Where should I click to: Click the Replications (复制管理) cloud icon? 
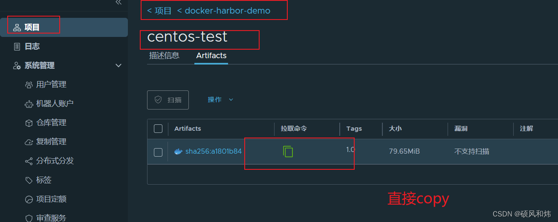pos(29,142)
